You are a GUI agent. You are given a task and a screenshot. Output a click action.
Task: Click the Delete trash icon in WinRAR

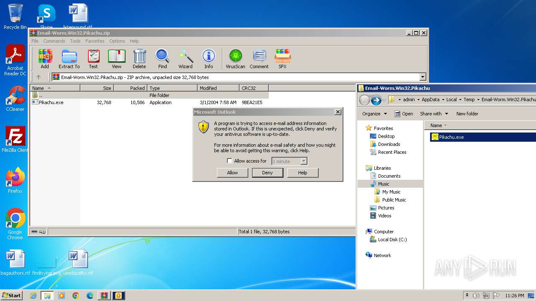(139, 59)
